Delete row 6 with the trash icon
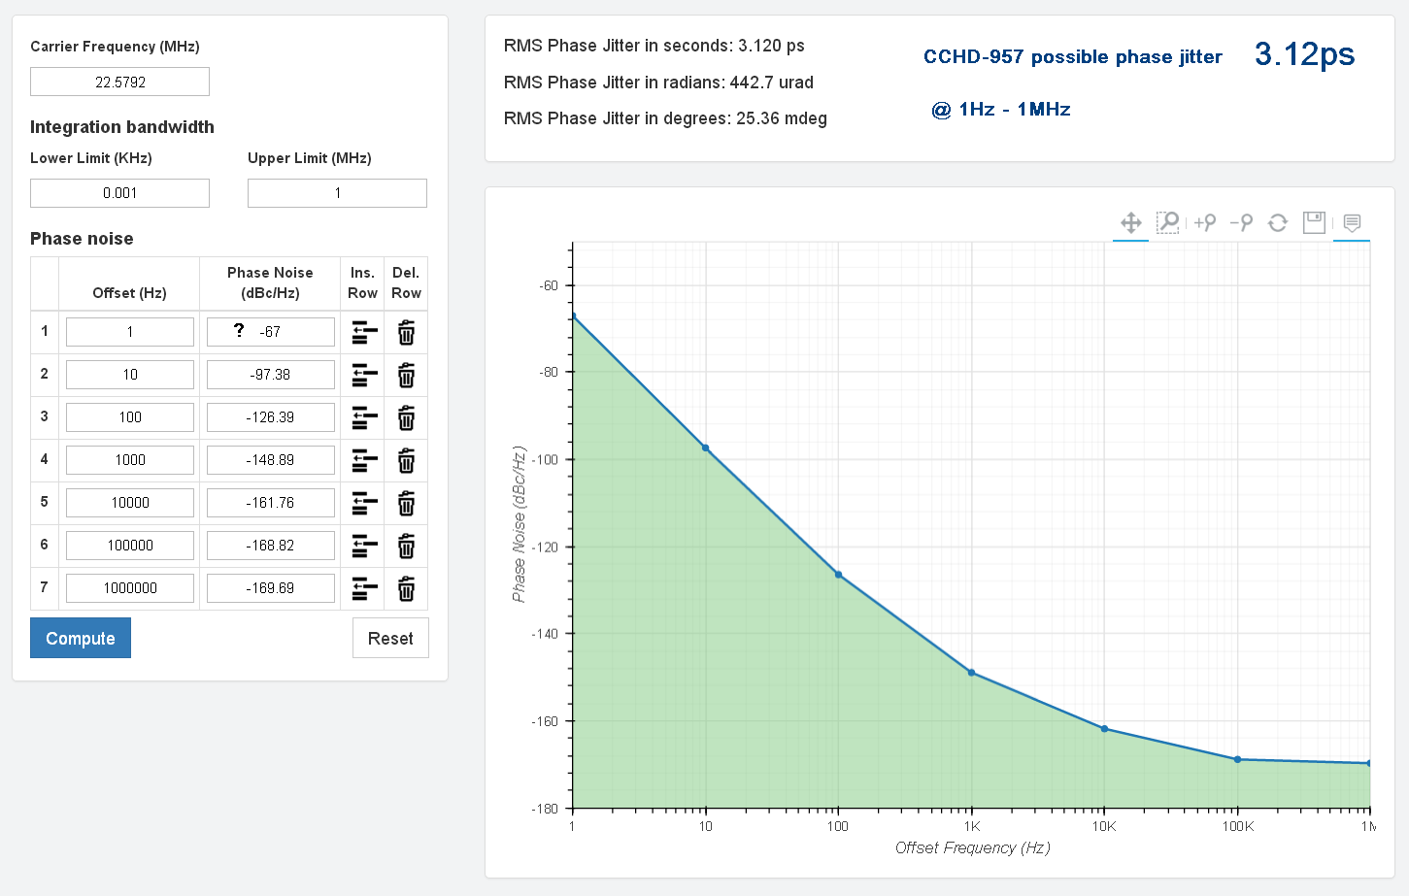 (406, 547)
